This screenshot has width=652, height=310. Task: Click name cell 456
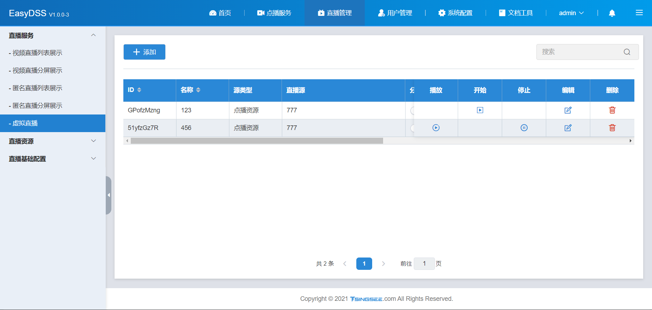[x=186, y=128]
